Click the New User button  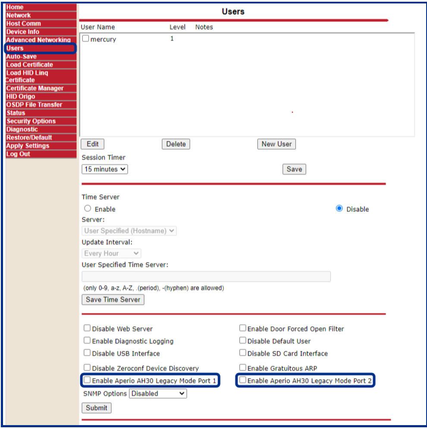276,144
